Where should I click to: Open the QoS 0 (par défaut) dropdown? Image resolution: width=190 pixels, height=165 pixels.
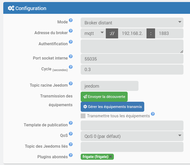pos(132,136)
